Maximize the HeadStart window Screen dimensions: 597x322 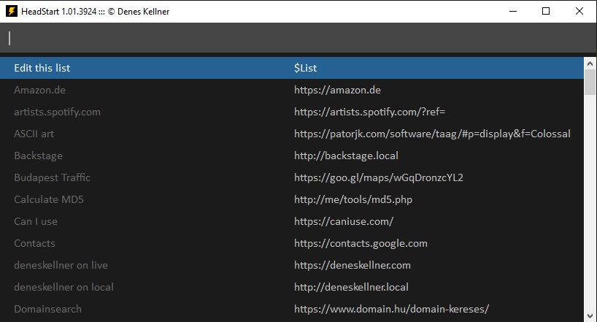tap(546, 11)
